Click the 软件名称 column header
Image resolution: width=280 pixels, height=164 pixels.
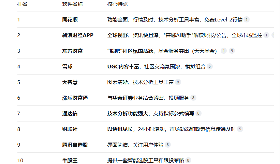click(72, 4)
